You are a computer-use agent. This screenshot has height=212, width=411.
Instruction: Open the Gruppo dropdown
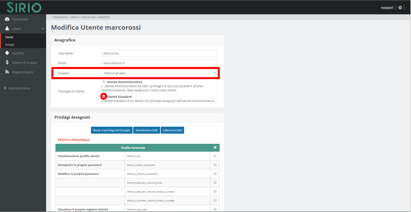(159, 73)
